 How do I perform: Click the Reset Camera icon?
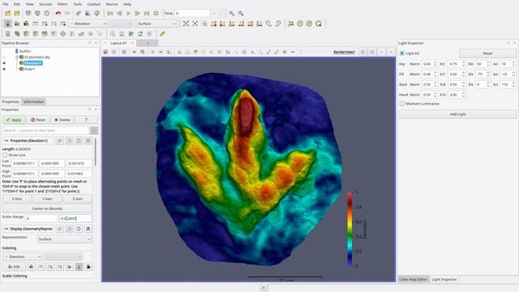(186, 24)
